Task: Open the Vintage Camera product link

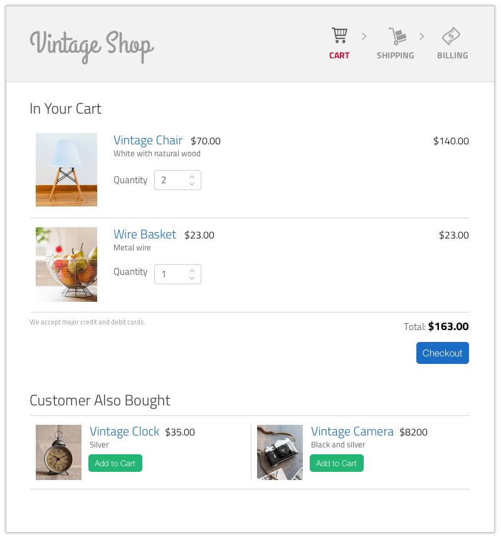Action: pos(352,432)
